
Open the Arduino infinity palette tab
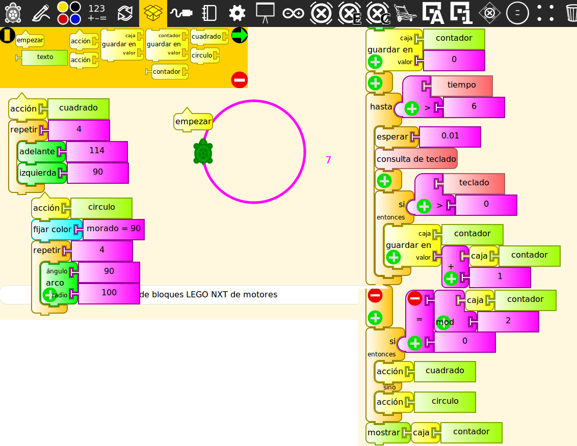293,13
